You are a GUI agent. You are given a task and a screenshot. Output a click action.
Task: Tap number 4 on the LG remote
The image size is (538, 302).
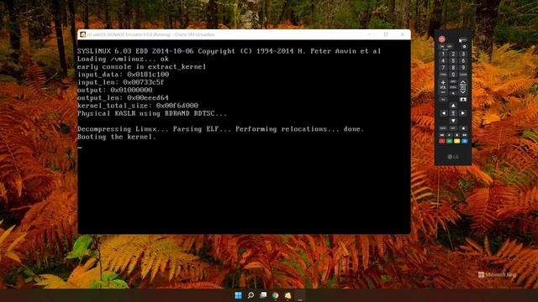[x=443, y=60]
